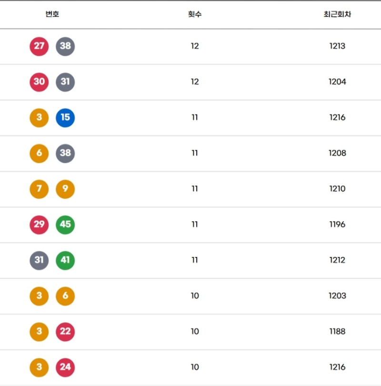Sort by the 횟수 column header
381x386 pixels.
195,14
